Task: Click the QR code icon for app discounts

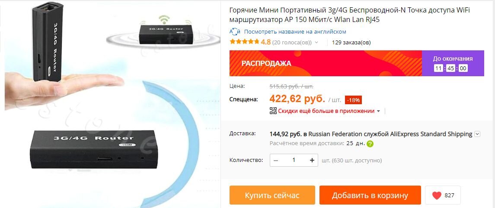Action: [273, 111]
